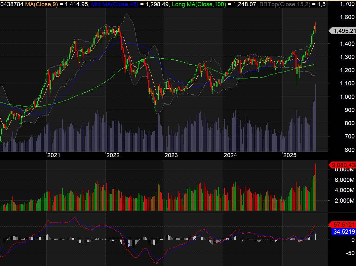The image size is (356, 266).
Task: Click the 2,000M volume axis label
Action: pyautogui.click(x=345, y=201)
